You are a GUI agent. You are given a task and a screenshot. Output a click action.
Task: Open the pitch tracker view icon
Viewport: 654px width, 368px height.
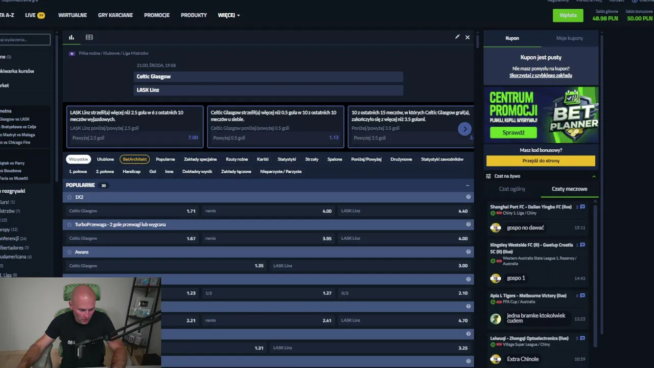click(x=89, y=37)
